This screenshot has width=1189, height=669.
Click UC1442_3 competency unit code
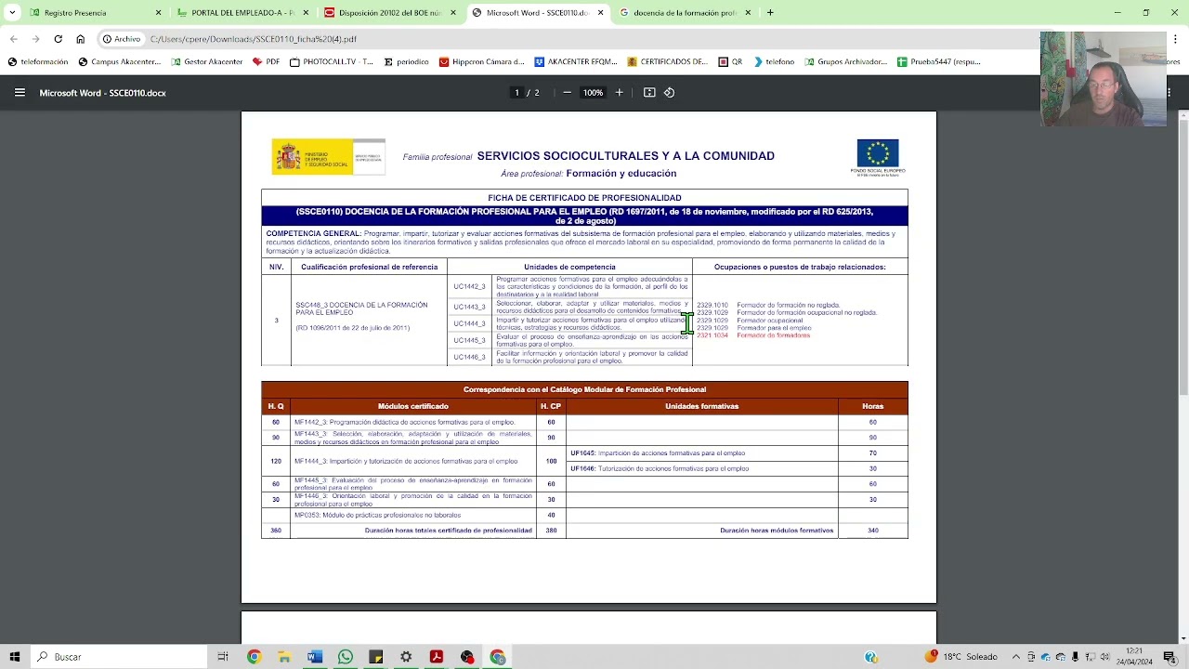[x=469, y=286]
